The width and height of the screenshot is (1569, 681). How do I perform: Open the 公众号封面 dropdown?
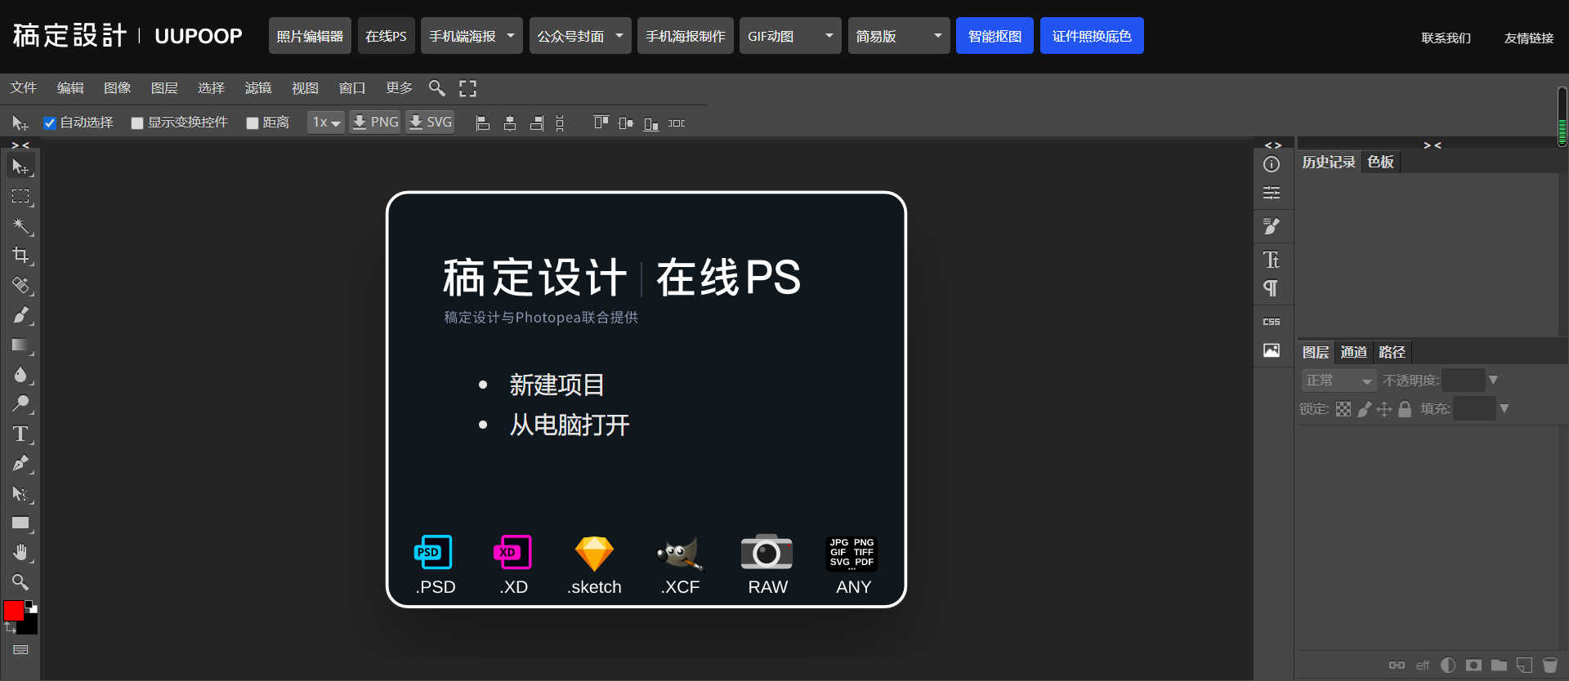pyautogui.click(x=580, y=36)
